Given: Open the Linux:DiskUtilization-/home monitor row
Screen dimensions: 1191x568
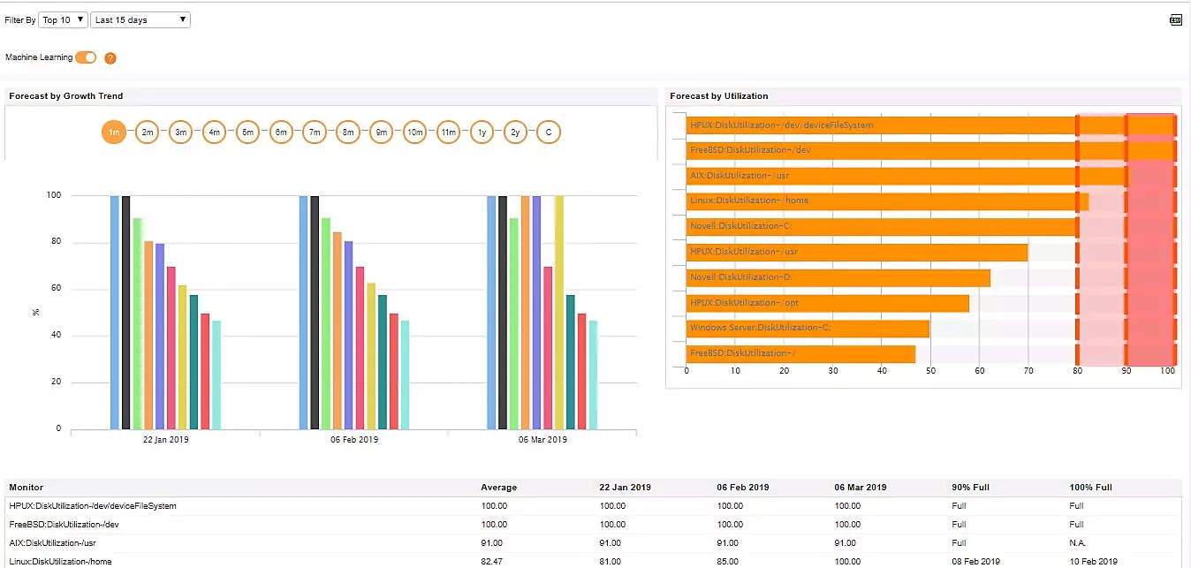Looking at the screenshot, I should tap(265, 561).
